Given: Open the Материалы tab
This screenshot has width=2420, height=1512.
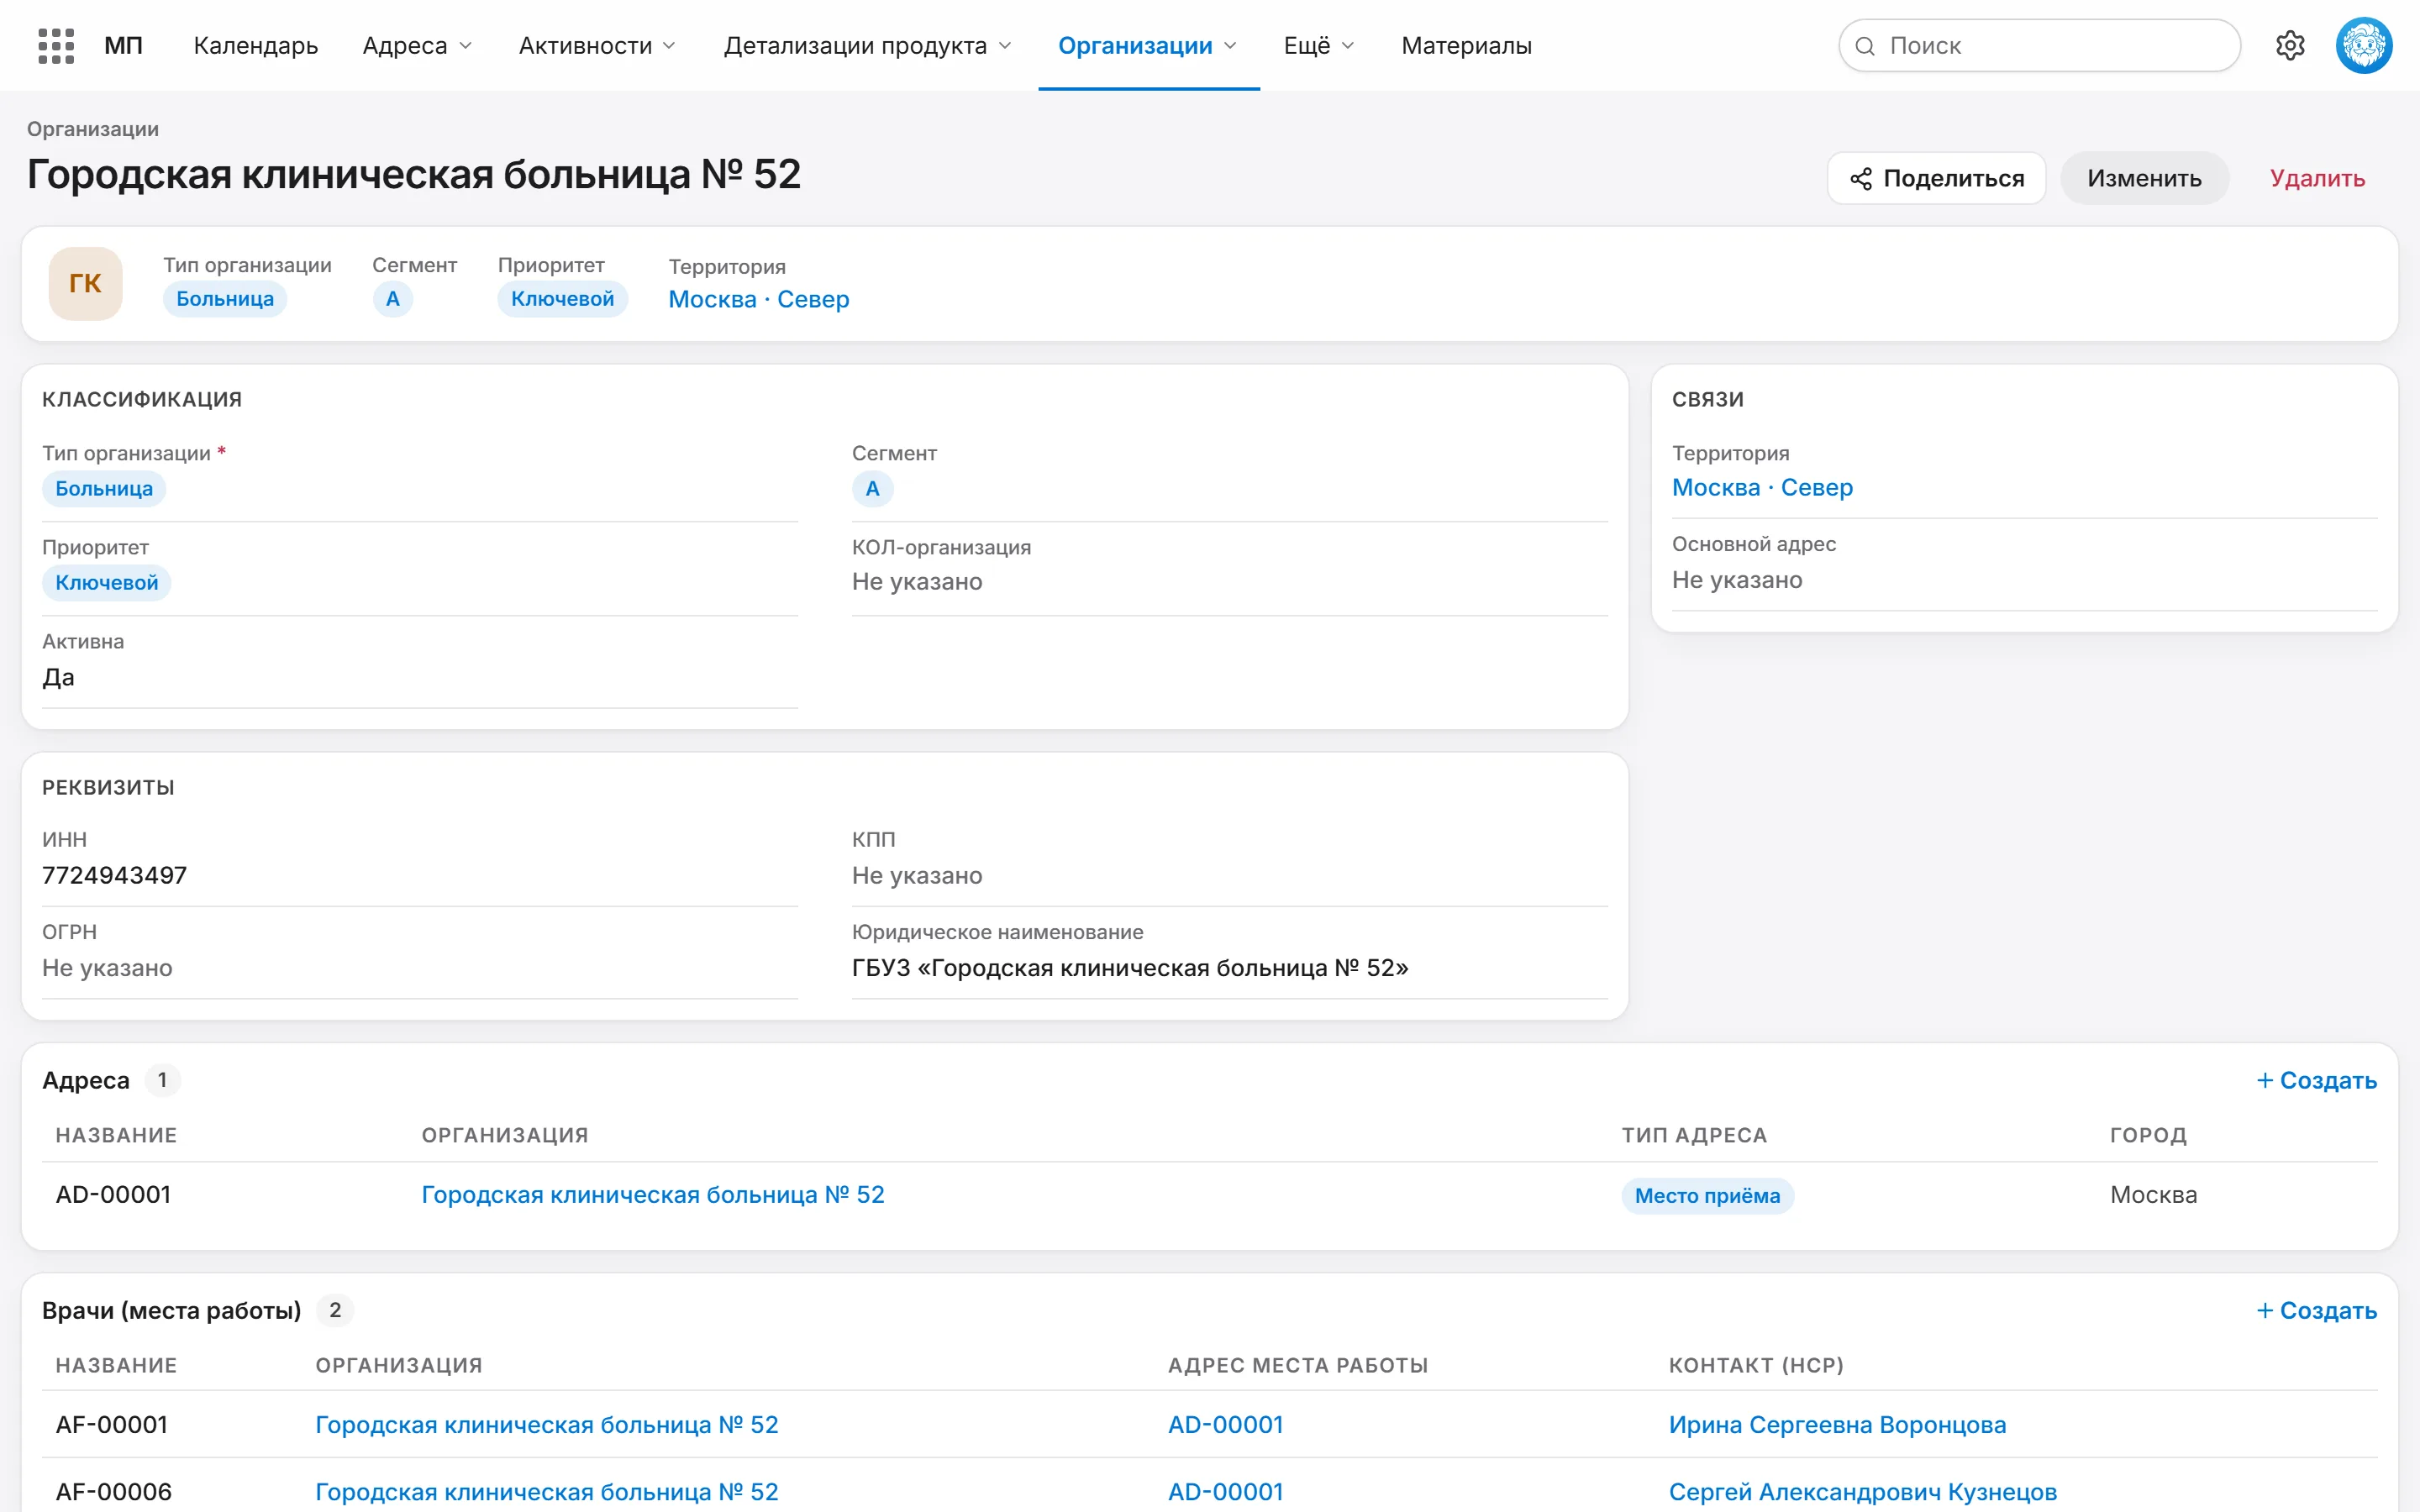Looking at the screenshot, I should (x=1466, y=46).
